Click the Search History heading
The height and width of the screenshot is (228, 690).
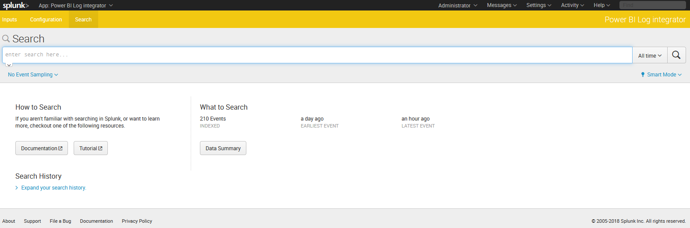click(39, 176)
